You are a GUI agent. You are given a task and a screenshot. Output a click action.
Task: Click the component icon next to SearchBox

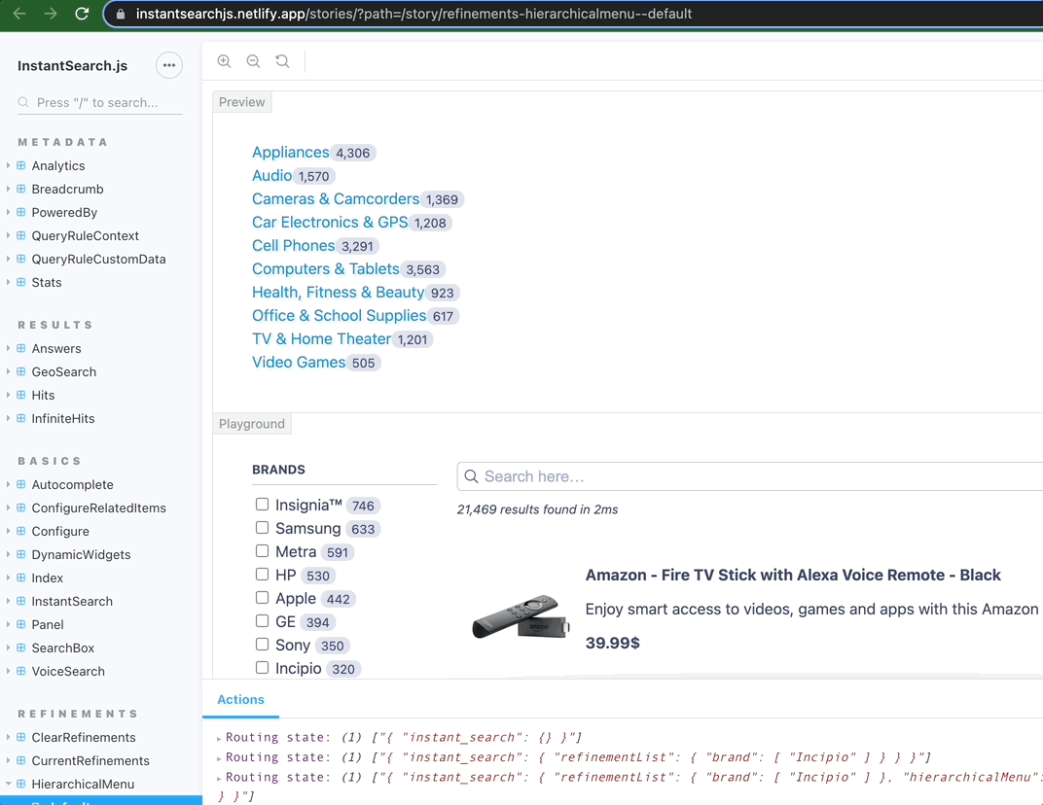tap(21, 647)
